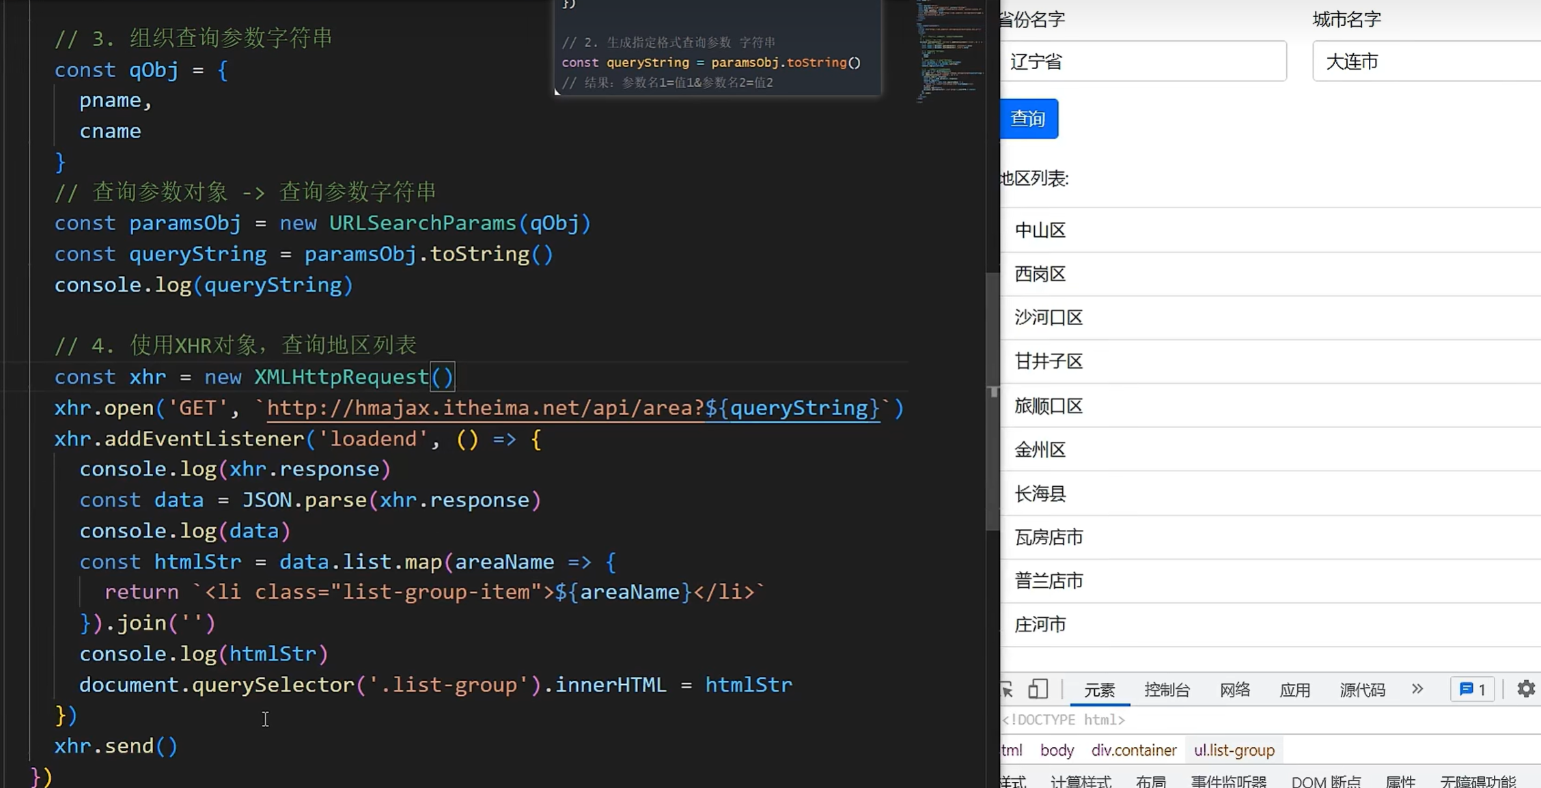Select the 应用 tab
1541x788 pixels.
(x=1294, y=690)
